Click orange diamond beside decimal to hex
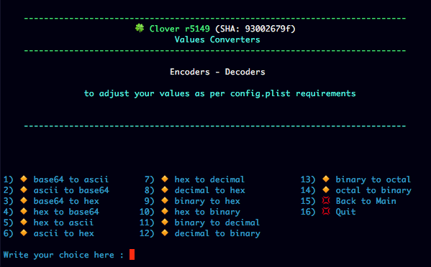Screen dimensions: 431x267 click(165, 190)
